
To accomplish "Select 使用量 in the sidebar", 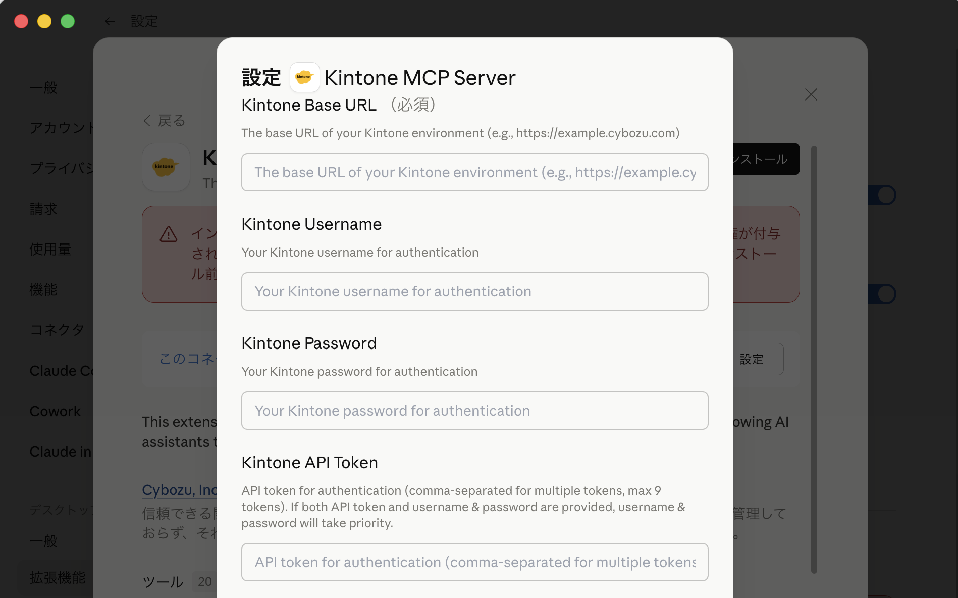I will pyautogui.click(x=50, y=249).
